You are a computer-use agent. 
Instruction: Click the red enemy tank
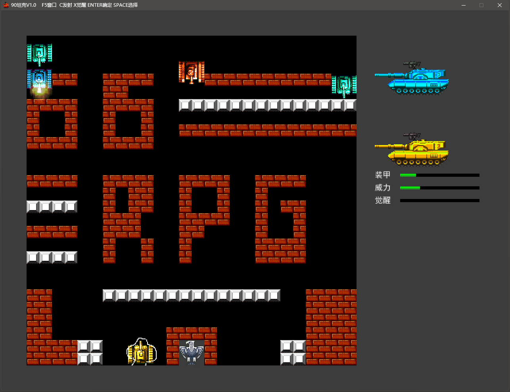[192, 72]
